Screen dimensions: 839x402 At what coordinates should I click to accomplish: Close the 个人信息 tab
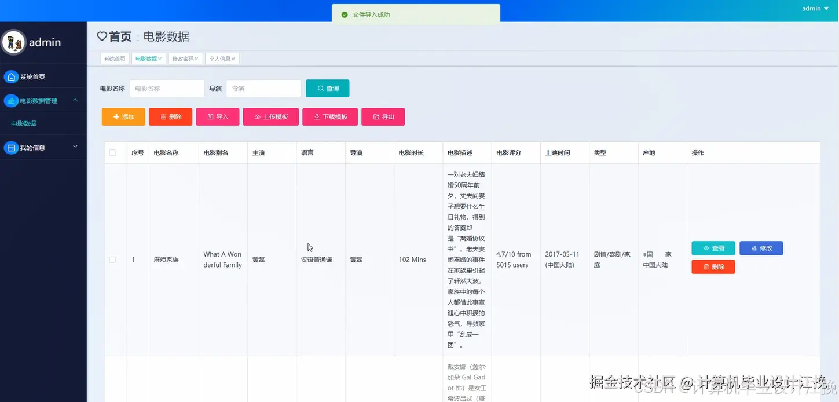233,59
